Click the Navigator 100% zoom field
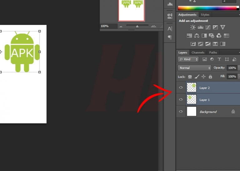Image resolution: width=240 pixels, height=171 pixels. click(108, 26)
